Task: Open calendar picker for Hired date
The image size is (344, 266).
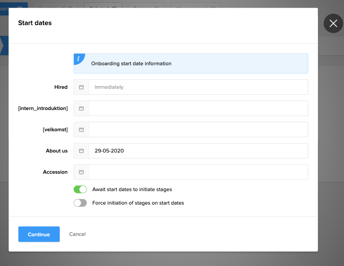Action: point(81,87)
